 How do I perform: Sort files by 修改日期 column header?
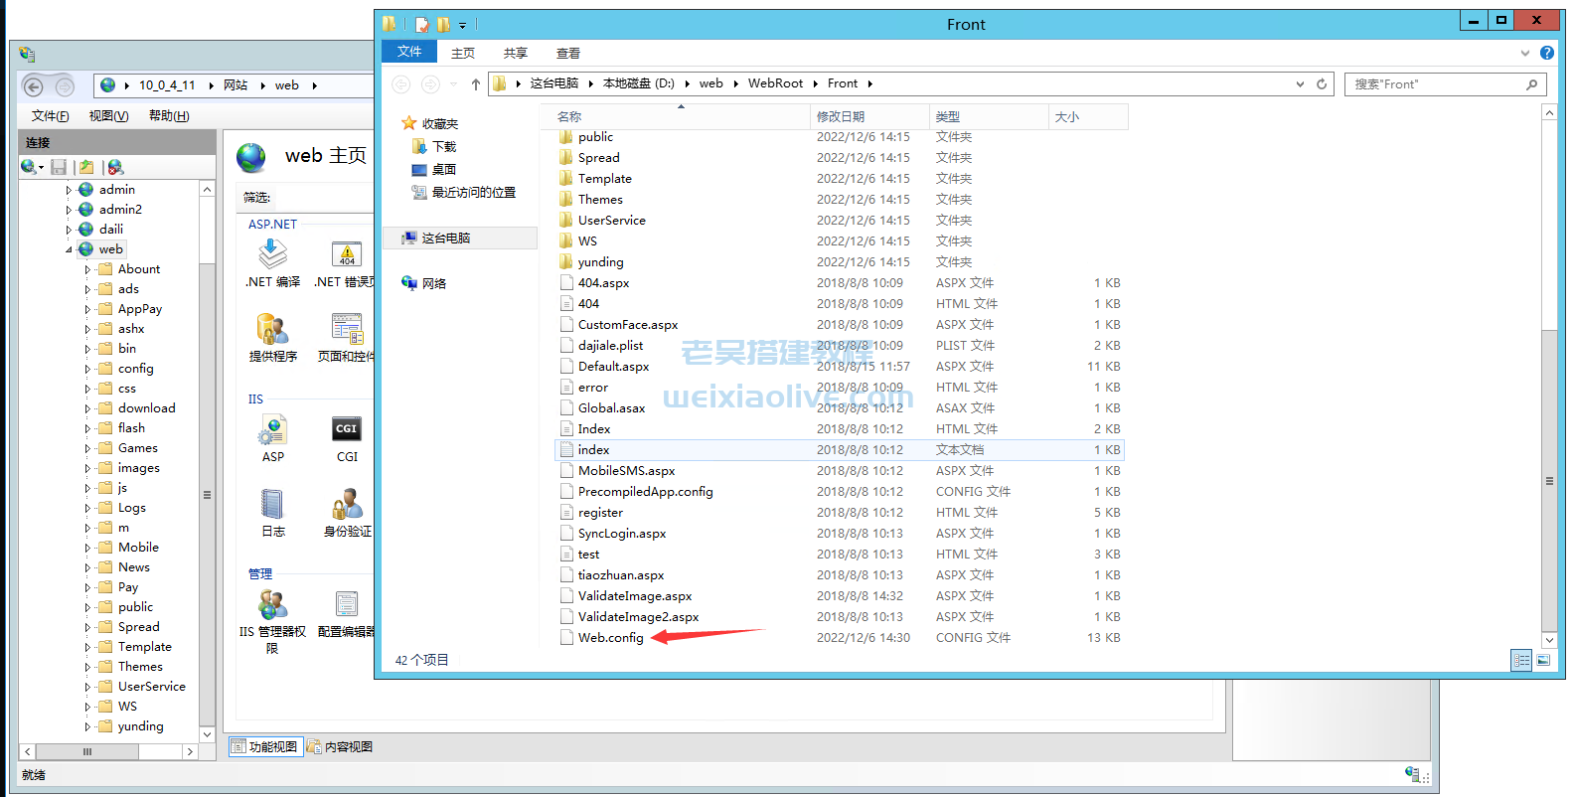click(x=841, y=117)
